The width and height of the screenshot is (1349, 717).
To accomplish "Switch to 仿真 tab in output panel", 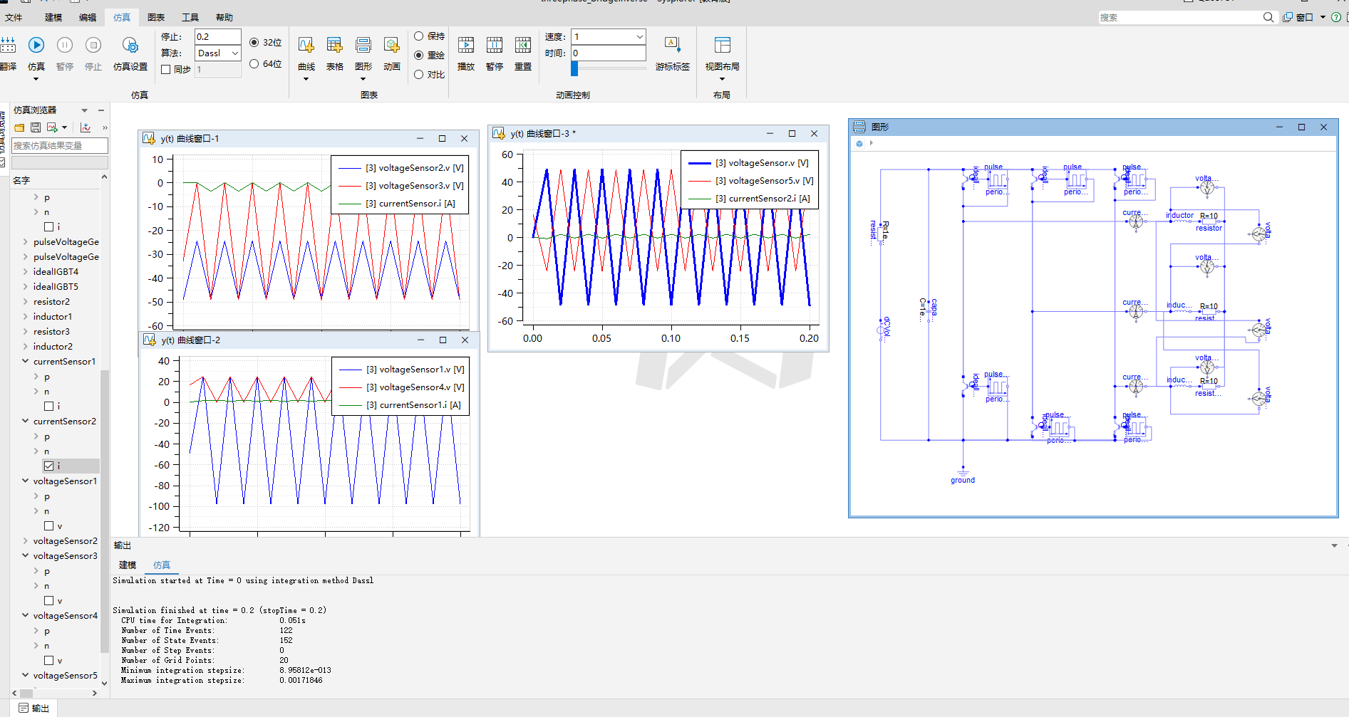I will [x=162, y=565].
